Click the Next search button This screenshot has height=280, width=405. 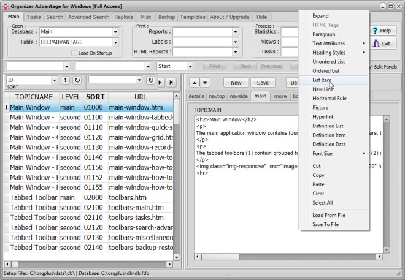click(245, 66)
